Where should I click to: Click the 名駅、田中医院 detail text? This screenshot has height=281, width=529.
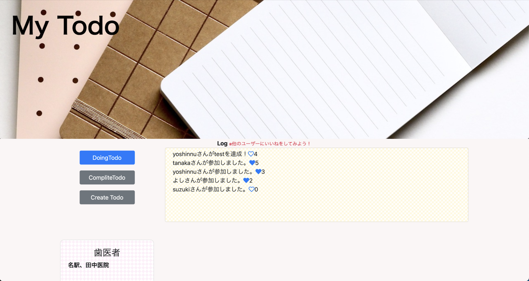[89, 265]
